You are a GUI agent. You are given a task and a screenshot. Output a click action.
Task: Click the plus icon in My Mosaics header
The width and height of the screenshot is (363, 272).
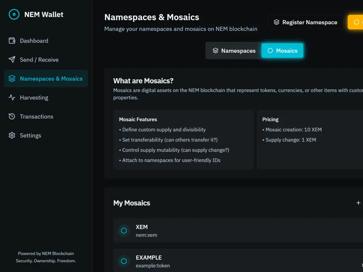pos(358,203)
